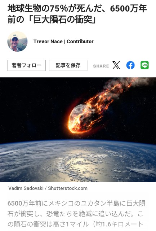The height and width of the screenshot is (231, 156).
Task: Click the Vadim Sadovski photo credit
Action: (x=26, y=188)
